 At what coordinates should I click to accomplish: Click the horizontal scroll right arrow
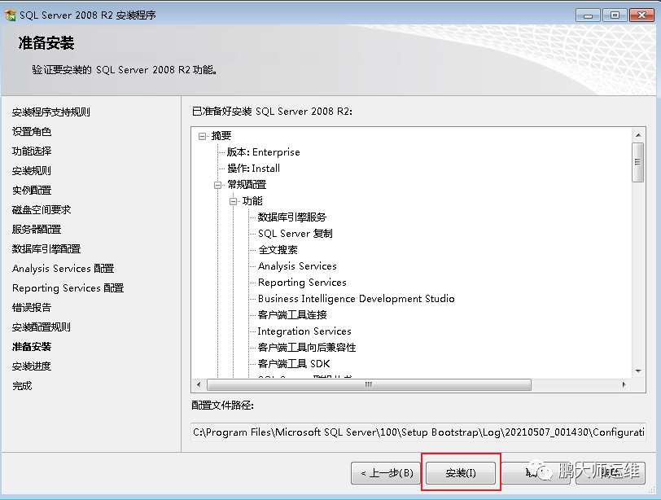pyautogui.click(x=624, y=384)
